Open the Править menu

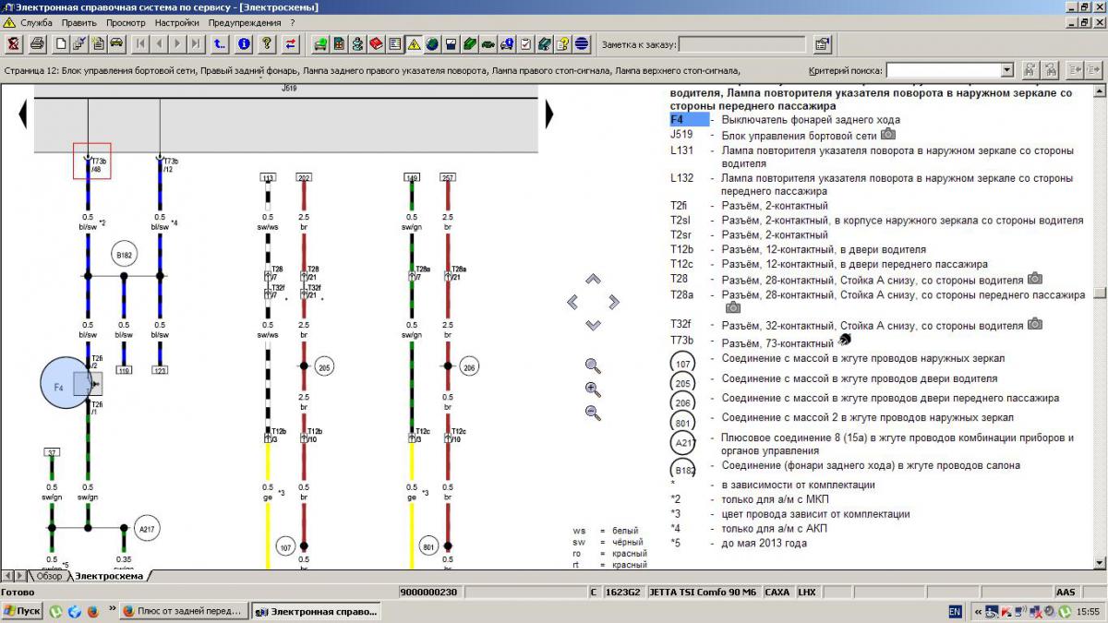[x=79, y=22]
